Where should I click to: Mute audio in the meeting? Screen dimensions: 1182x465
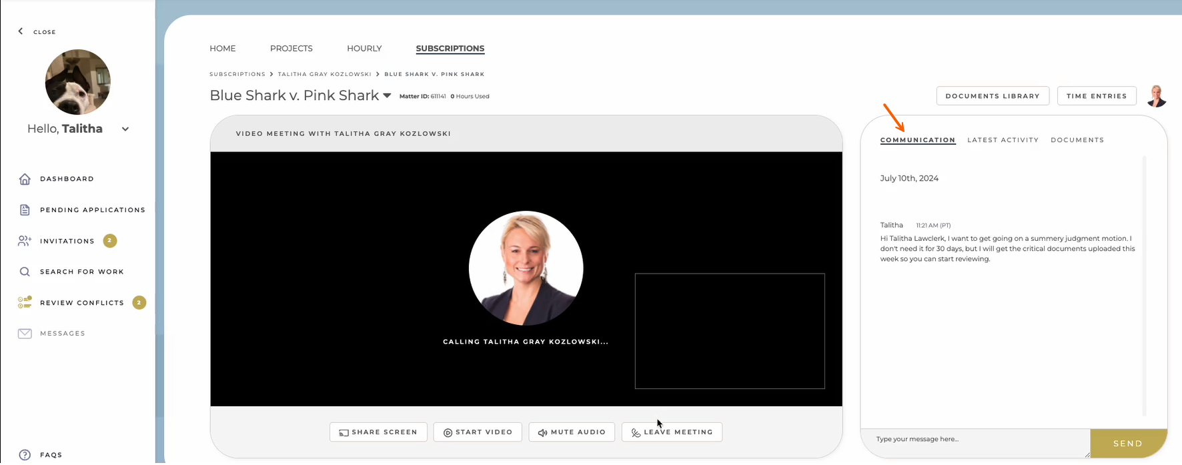pos(572,432)
